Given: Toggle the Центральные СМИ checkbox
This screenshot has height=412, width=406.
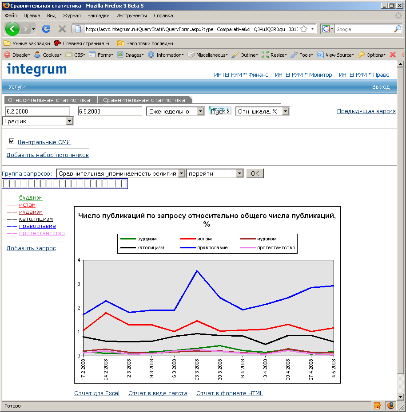Looking at the screenshot, I should pos(12,141).
